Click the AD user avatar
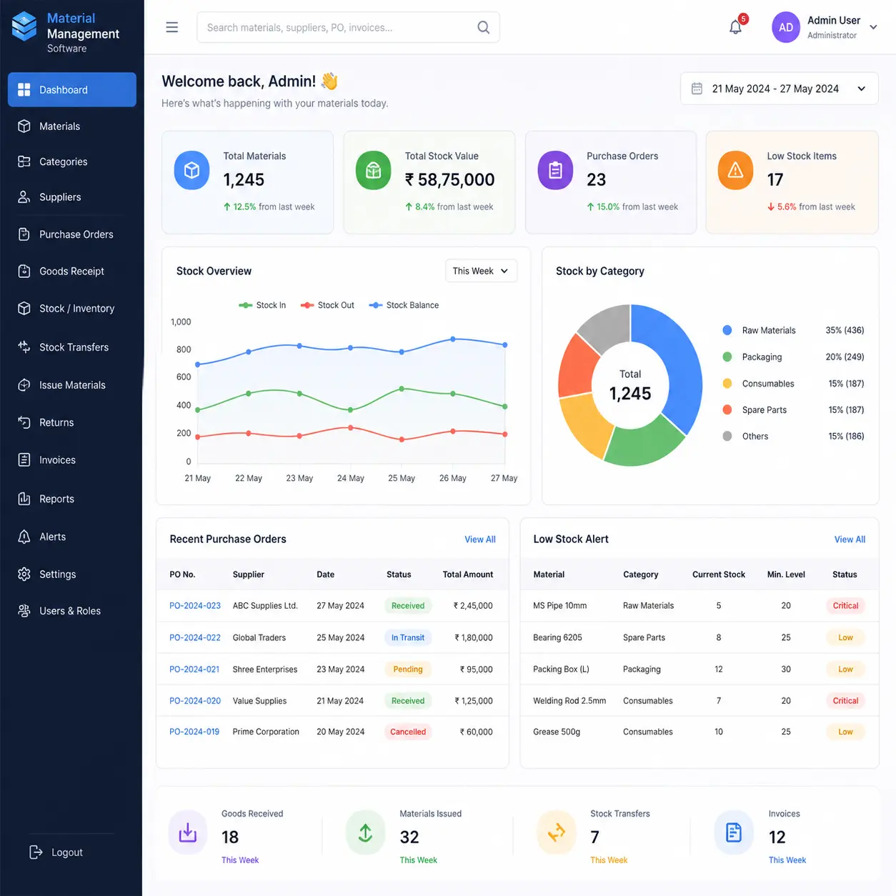This screenshot has width=896, height=896. [786, 27]
